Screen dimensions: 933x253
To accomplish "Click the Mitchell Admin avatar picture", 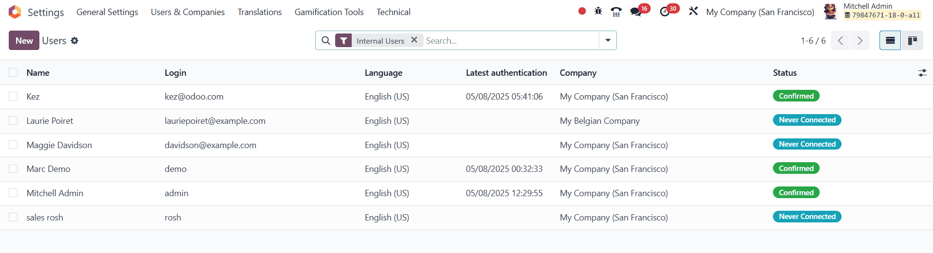I will coord(831,12).
